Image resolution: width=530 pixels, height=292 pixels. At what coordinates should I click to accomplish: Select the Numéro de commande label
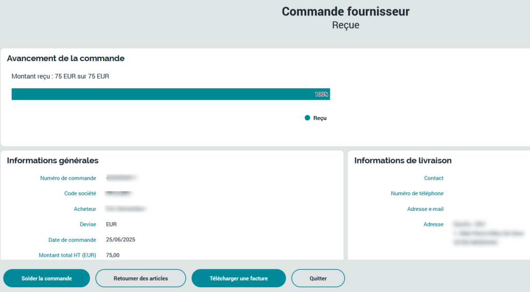(68, 178)
